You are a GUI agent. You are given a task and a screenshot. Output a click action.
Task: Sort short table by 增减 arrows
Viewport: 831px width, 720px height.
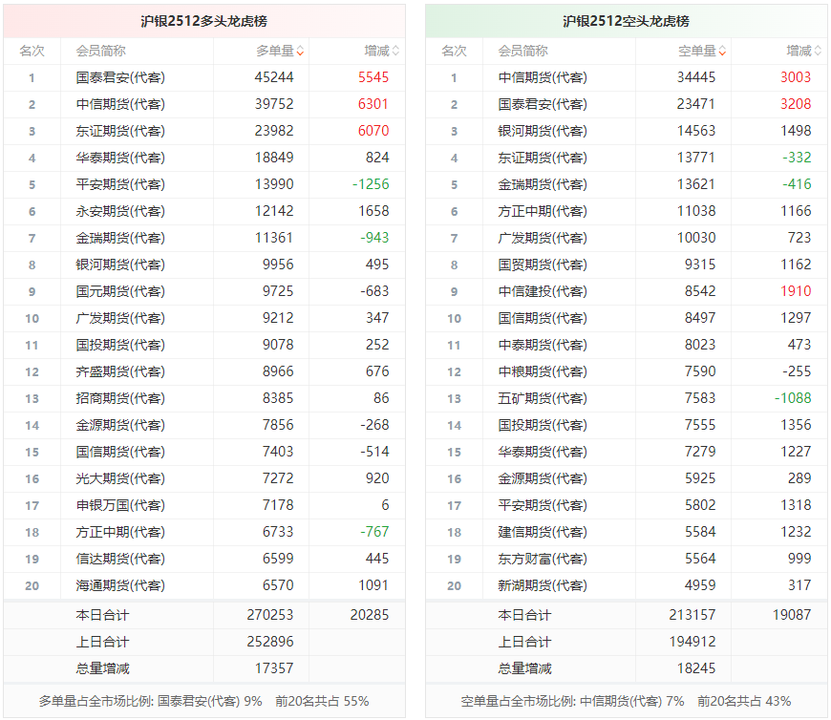818,51
